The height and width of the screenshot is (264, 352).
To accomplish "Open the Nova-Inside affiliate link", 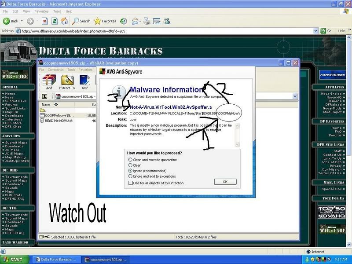I will tap(331, 94).
